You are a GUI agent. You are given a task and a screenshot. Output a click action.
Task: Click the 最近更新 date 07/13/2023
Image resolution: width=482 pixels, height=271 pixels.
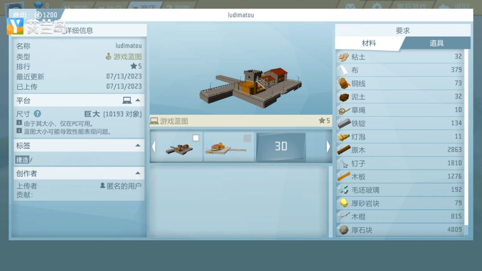(124, 76)
